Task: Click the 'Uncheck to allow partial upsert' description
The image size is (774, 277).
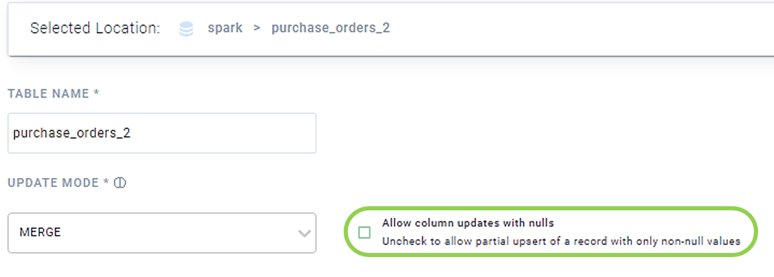Action: pyautogui.click(x=561, y=241)
